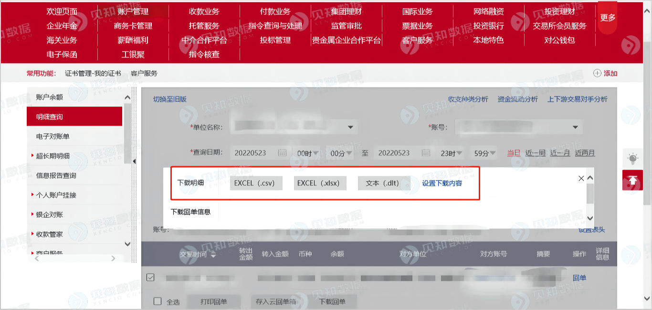The width and height of the screenshot is (652, 310).
Task: Open the 付款业务 menu
Action: click(275, 11)
